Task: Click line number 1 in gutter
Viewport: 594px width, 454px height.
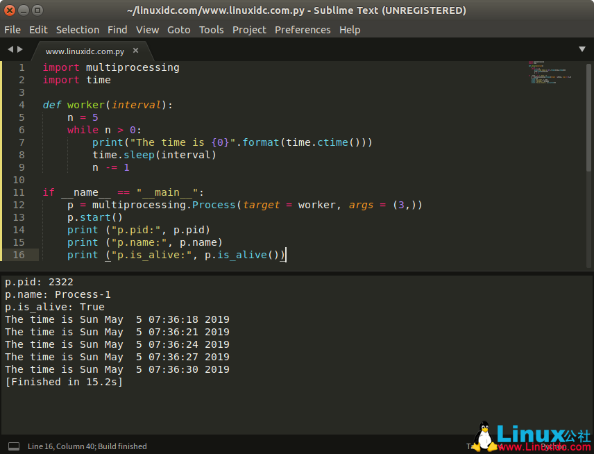Action: tap(22, 67)
